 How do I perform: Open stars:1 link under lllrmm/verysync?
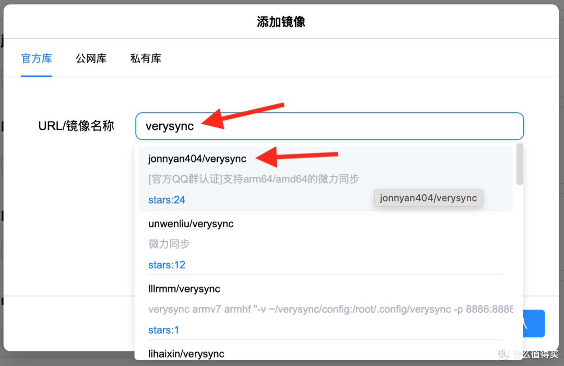click(x=163, y=329)
